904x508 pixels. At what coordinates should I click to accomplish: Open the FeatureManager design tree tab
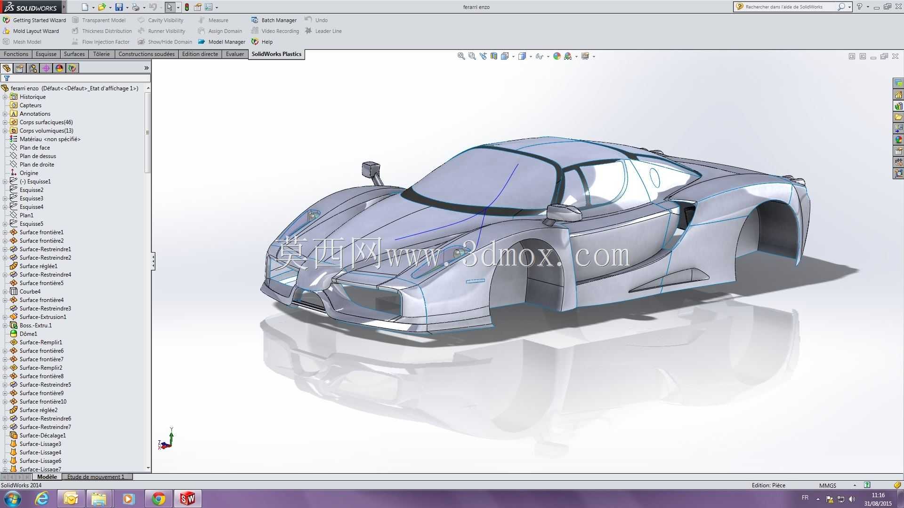click(x=7, y=68)
